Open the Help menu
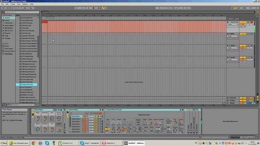This screenshot has width=260, height=146. 32,4
